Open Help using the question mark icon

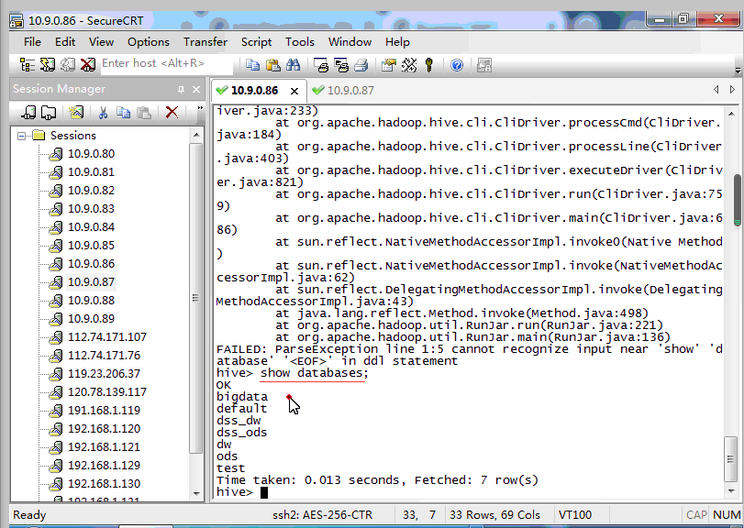(457, 64)
